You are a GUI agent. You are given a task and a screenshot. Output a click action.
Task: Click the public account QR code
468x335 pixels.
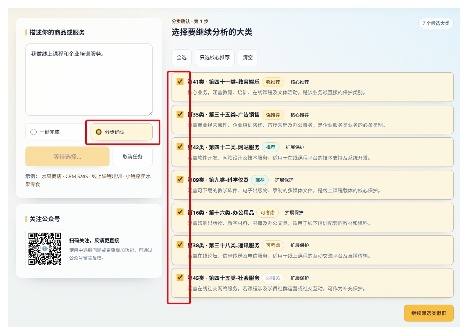(45, 249)
